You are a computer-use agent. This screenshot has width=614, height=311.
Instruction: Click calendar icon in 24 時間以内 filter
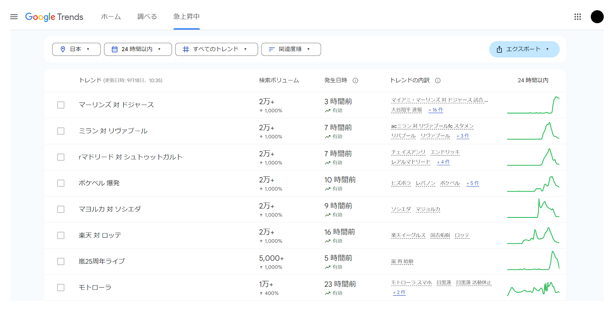click(115, 49)
